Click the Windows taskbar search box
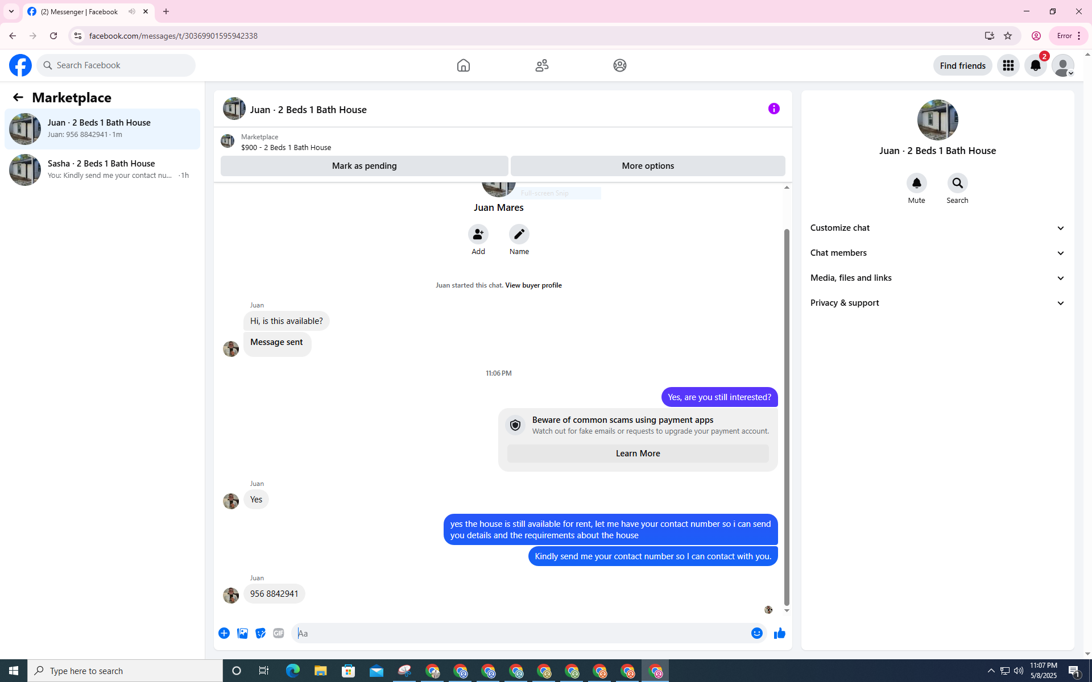1092x682 pixels. [125, 671]
